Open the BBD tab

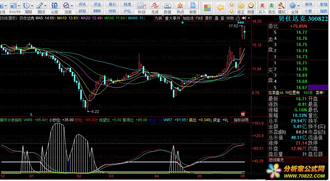coord(97,11)
